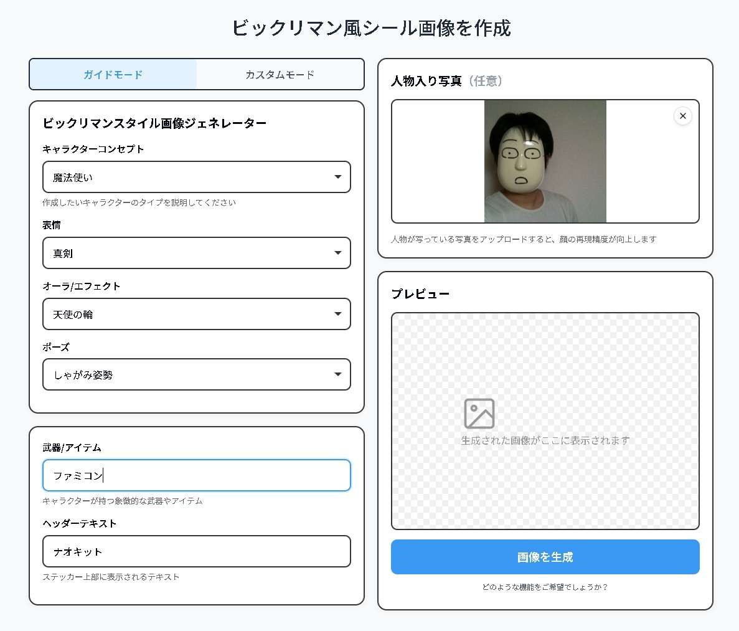Click the 人物入り写真 section heading
This screenshot has height=631, width=739.
(426, 81)
